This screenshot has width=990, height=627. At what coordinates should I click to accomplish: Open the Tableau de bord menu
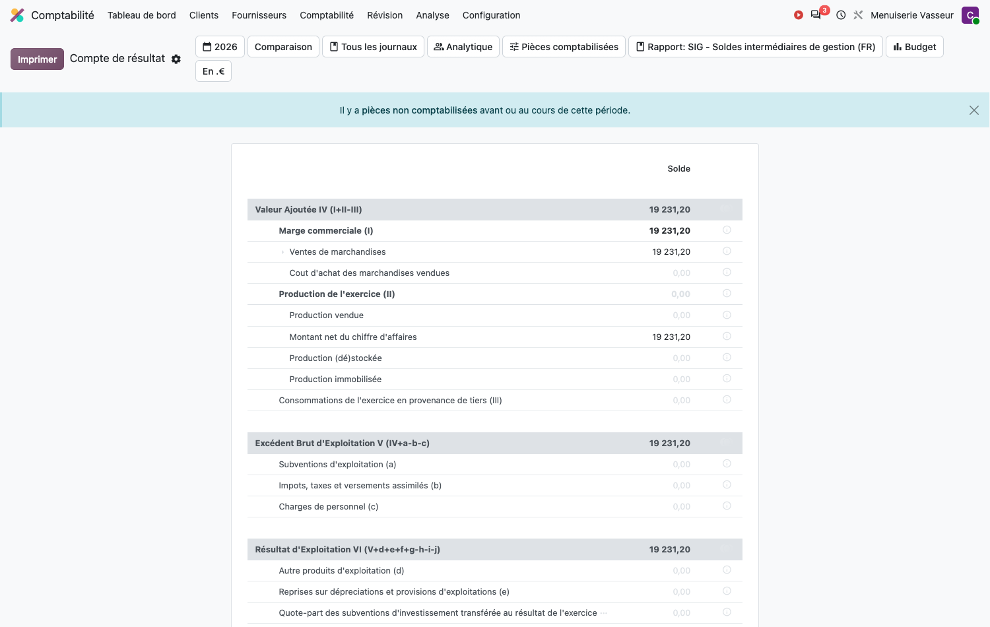[x=142, y=15]
